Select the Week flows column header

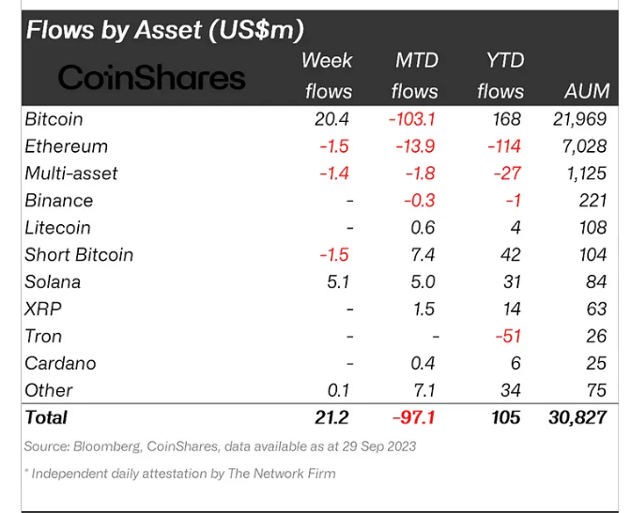(x=328, y=75)
